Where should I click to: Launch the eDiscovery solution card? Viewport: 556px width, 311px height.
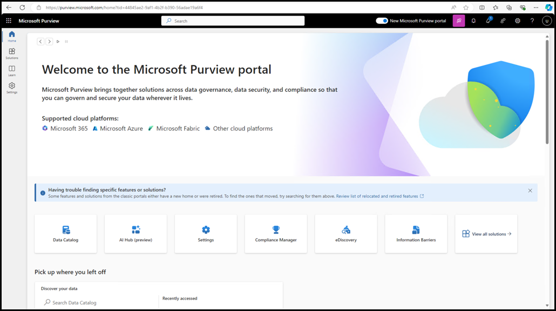(x=345, y=234)
